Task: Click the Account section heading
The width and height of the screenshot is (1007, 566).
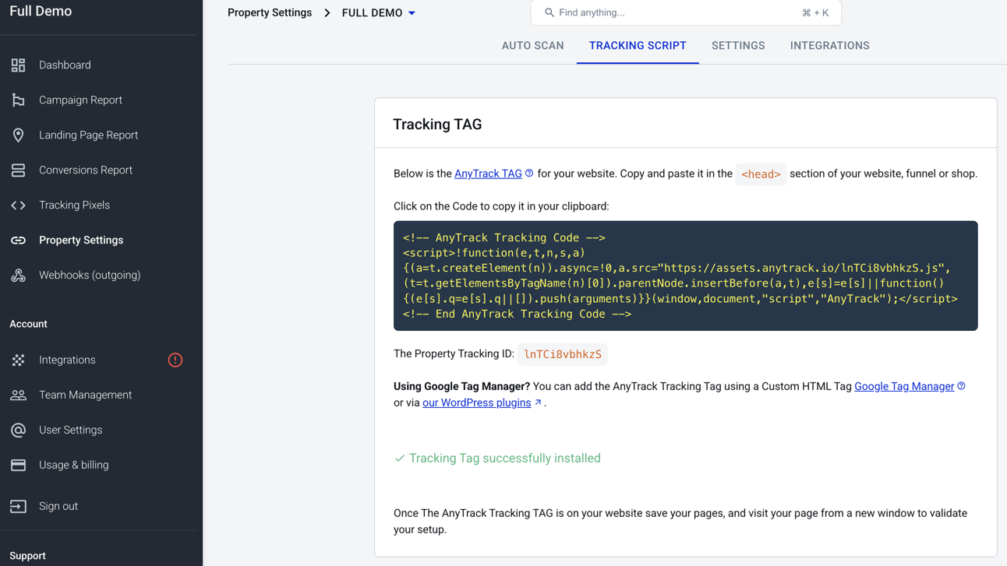Action: coord(28,324)
